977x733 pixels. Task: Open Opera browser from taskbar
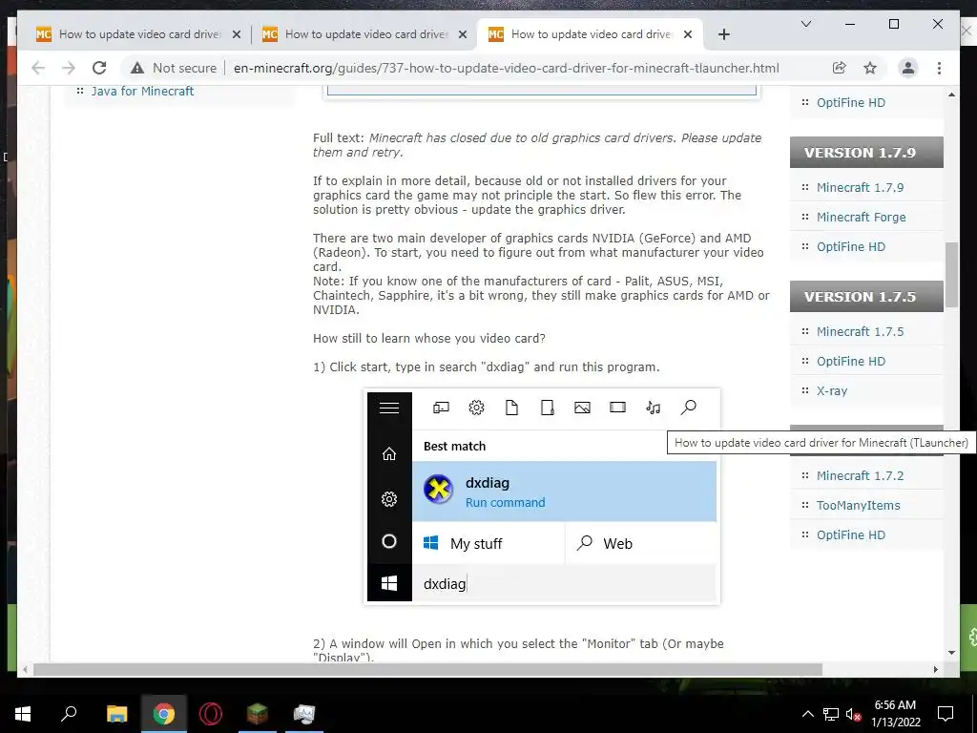click(211, 714)
